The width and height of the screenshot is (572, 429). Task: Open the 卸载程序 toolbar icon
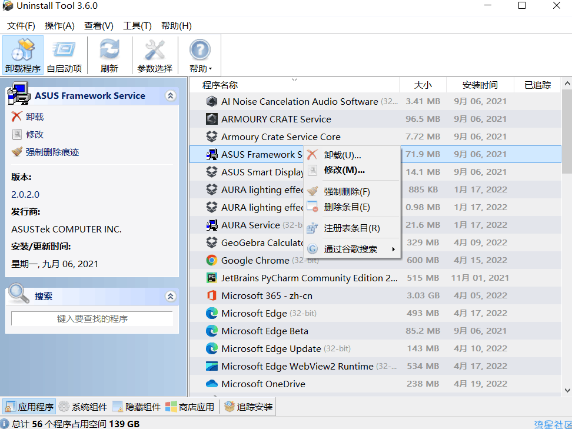[22, 55]
